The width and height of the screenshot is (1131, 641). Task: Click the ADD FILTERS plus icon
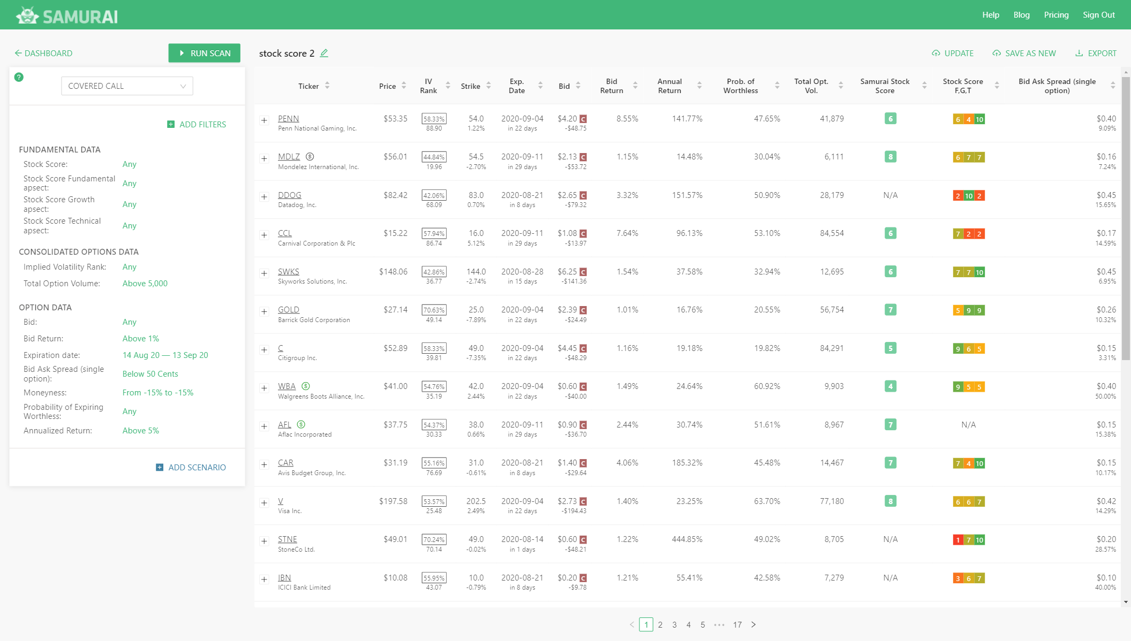pyautogui.click(x=171, y=124)
